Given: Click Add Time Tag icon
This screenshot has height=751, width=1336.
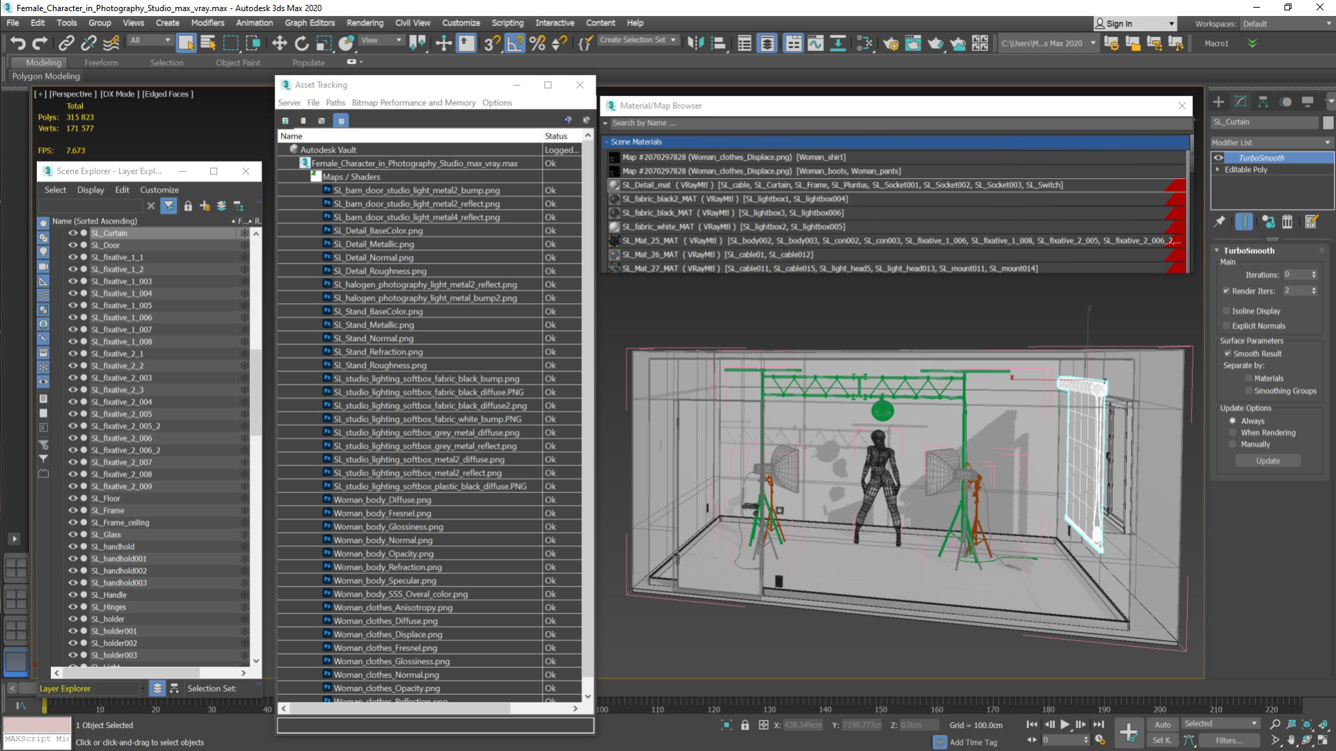Looking at the screenshot, I should coord(940,742).
